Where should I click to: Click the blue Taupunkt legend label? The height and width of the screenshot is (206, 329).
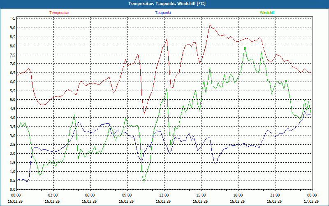[163, 13]
